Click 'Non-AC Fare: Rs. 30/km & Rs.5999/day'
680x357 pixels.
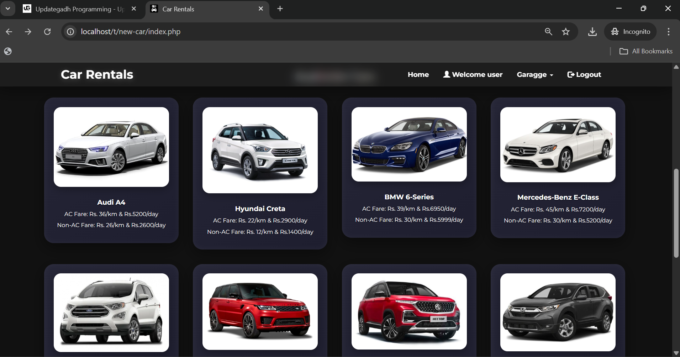pyautogui.click(x=409, y=220)
